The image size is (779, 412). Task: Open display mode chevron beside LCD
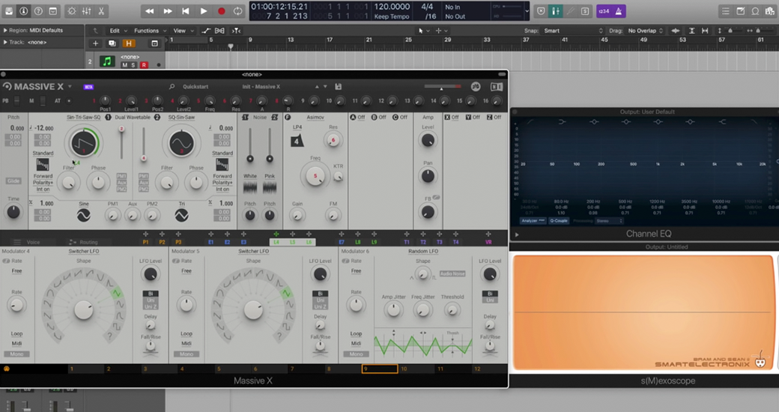[527, 11]
